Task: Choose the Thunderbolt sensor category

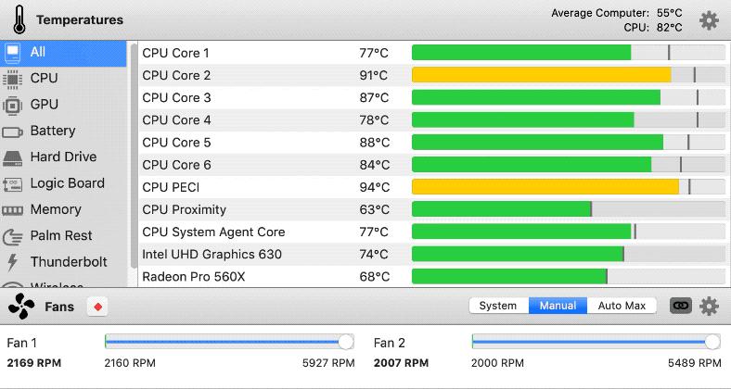Action: point(68,261)
